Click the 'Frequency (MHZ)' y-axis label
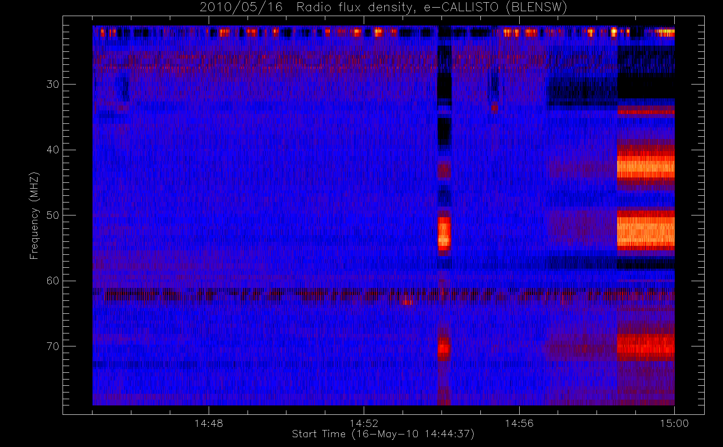Viewport: 723px width, 447px height. (34, 215)
